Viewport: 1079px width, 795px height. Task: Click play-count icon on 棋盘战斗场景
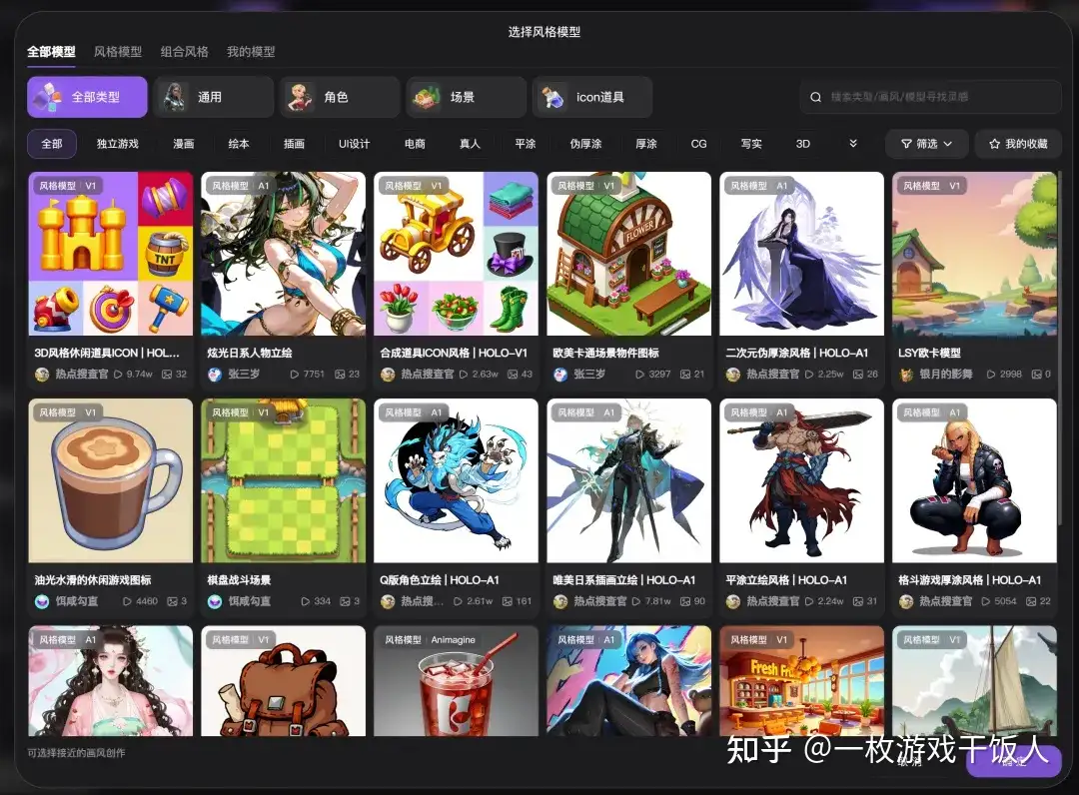pyautogui.click(x=305, y=601)
